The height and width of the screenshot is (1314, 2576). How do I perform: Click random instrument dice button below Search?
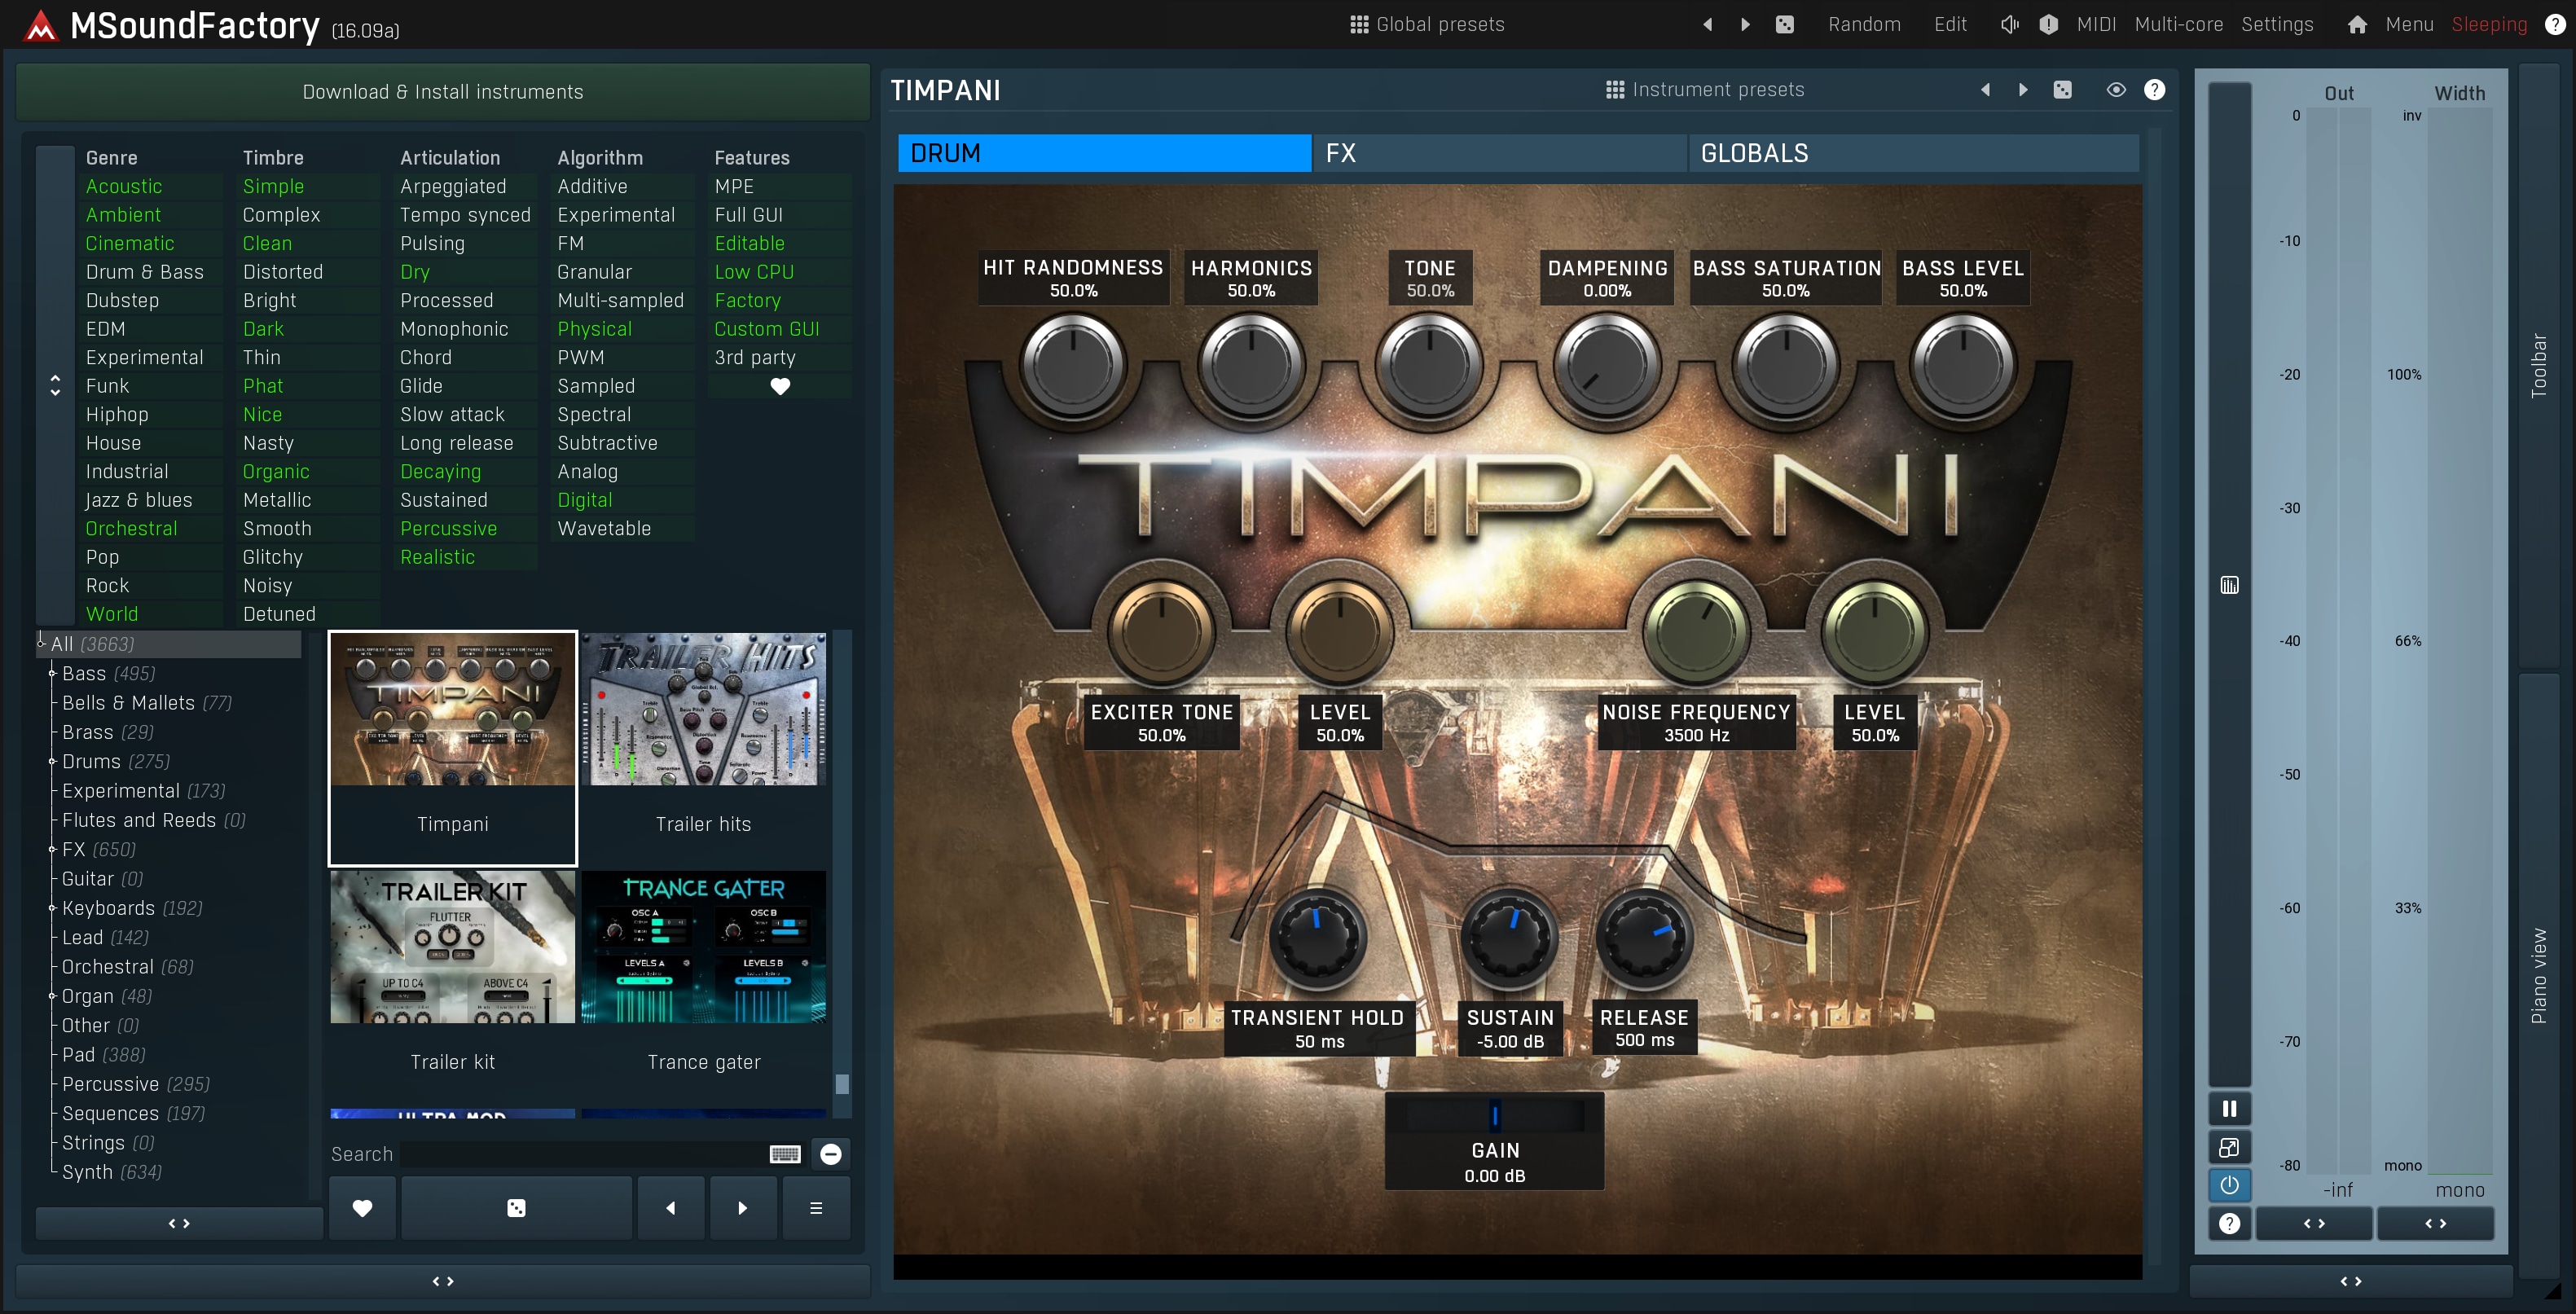coord(516,1207)
